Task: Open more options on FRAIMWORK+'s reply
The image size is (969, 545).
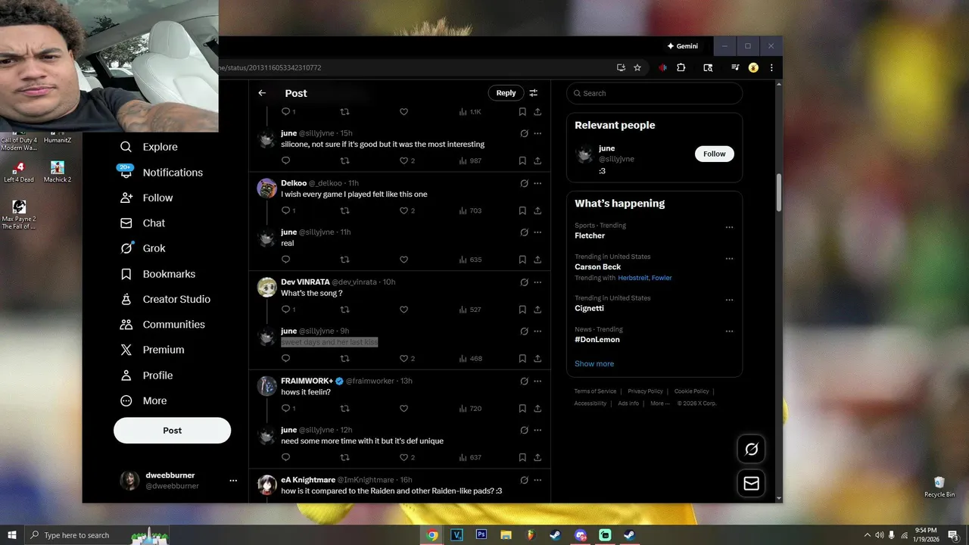Action: (x=537, y=381)
